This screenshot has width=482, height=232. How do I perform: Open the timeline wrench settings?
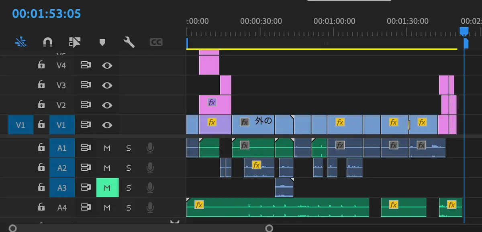pos(129,42)
